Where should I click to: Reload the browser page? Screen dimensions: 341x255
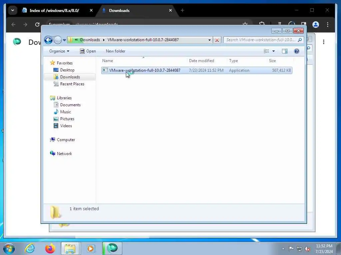(37, 25)
